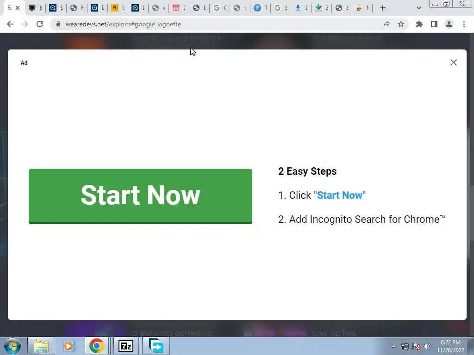Click the green Start Now button

(x=140, y=196)
